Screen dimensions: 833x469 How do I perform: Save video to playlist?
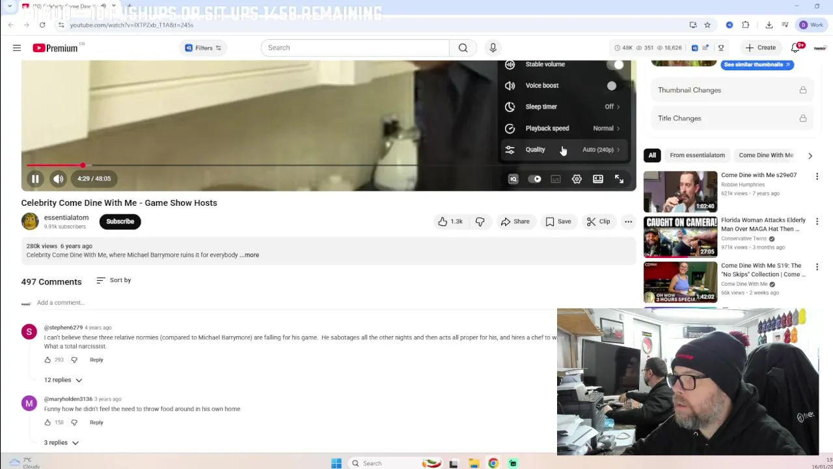pyautogui.click(x=558, y=221)
